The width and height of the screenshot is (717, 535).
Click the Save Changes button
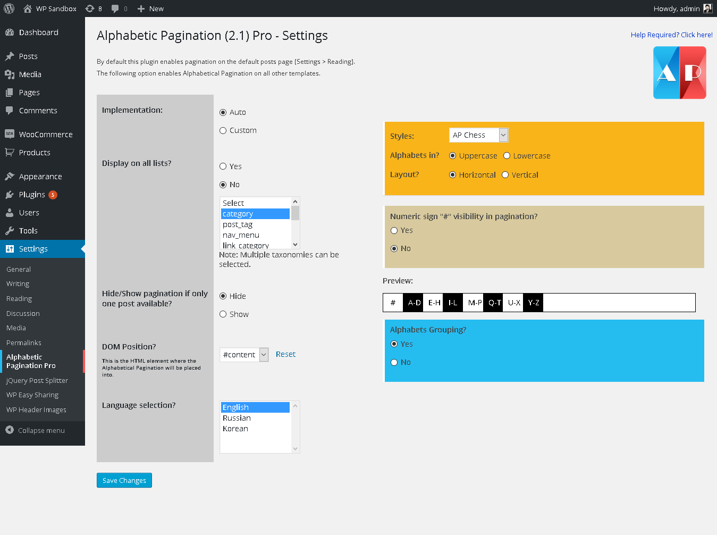124,480
